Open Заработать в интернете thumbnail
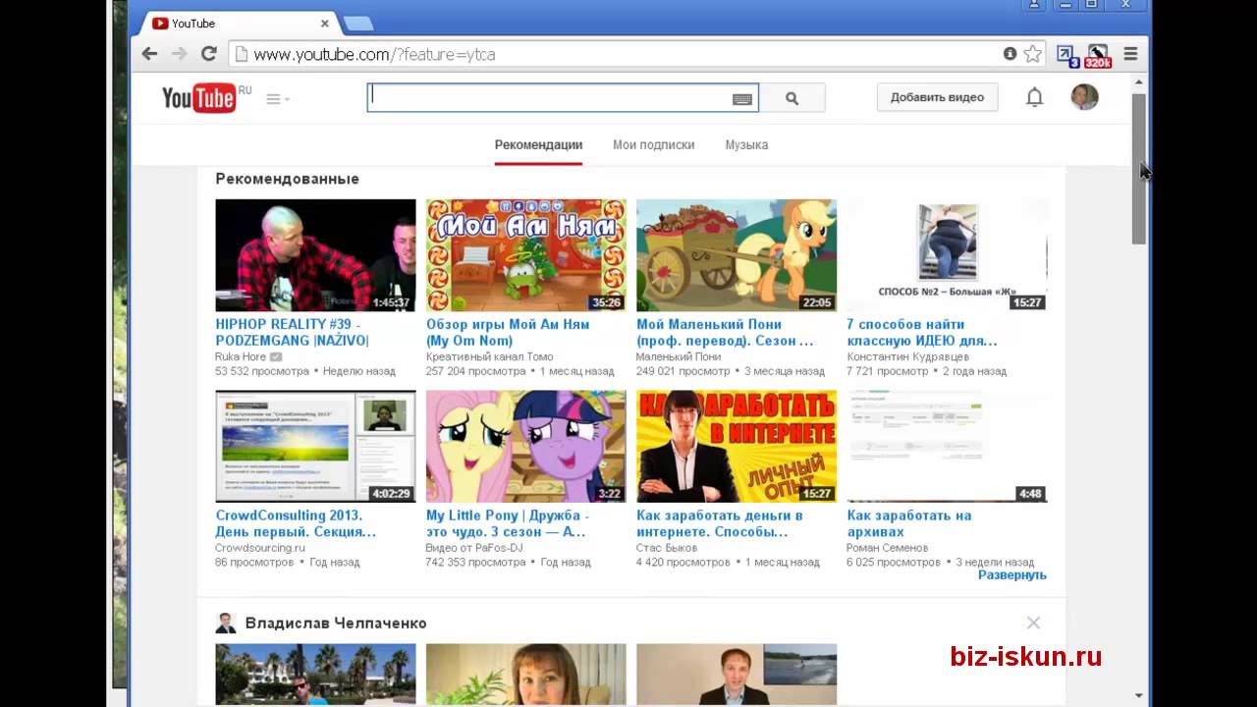The height and width of the screenshot is (707, 1257). 737,447
